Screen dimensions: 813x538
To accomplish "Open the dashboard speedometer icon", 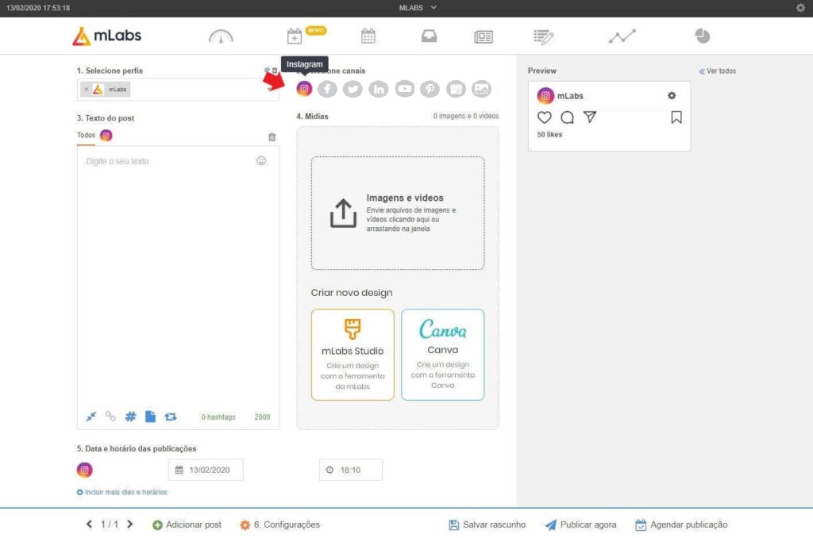I will [x=221, y=37].
